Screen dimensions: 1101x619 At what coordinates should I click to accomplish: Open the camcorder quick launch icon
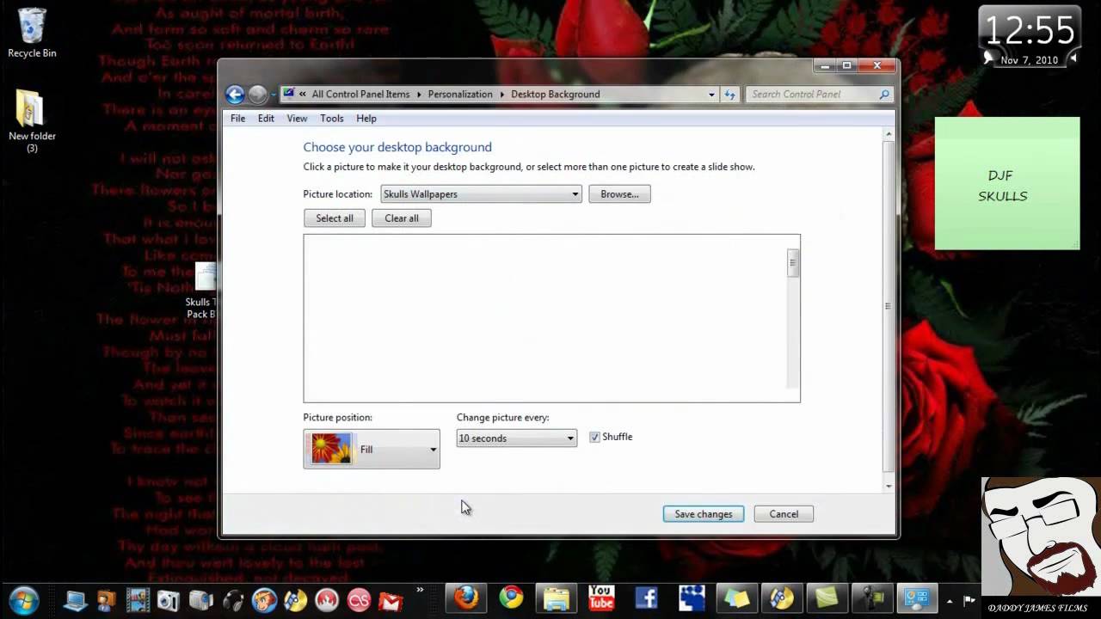click(x=200, y=599)
